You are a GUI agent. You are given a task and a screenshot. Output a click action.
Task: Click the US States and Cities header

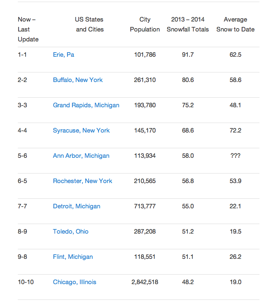89,24
